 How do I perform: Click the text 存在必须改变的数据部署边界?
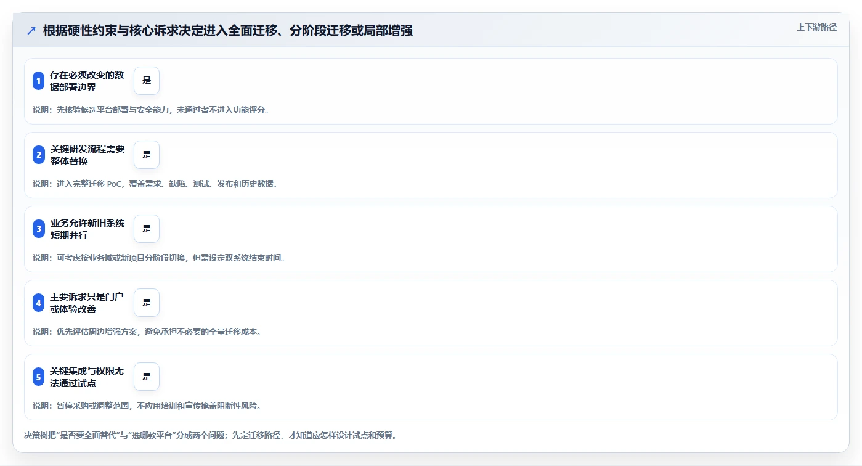[87, 81]
